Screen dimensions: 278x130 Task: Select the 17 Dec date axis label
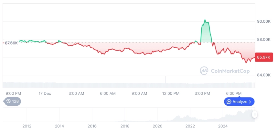point(45,93)
